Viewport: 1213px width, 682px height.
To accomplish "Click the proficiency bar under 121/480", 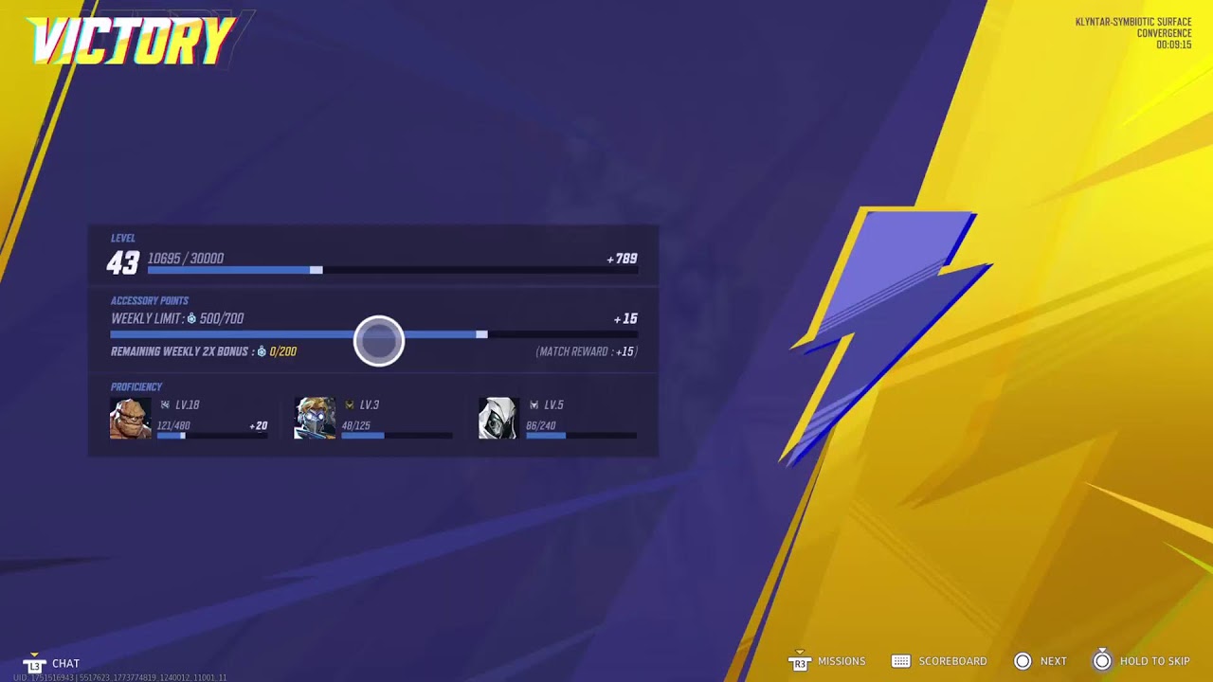I will pyautogui.click(x=212, y=436).
